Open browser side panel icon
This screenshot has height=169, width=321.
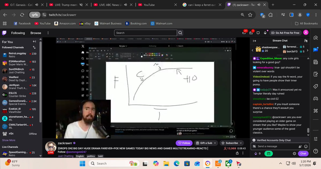[x=291, y=15]
